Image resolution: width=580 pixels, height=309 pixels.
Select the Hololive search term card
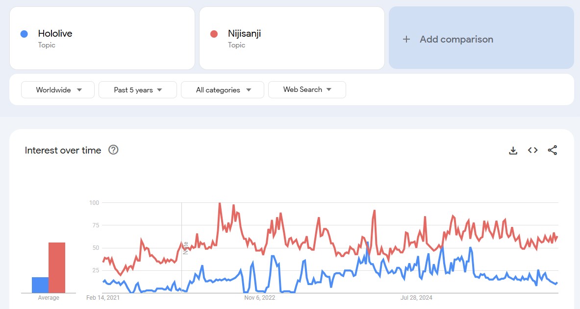point(102,38)
